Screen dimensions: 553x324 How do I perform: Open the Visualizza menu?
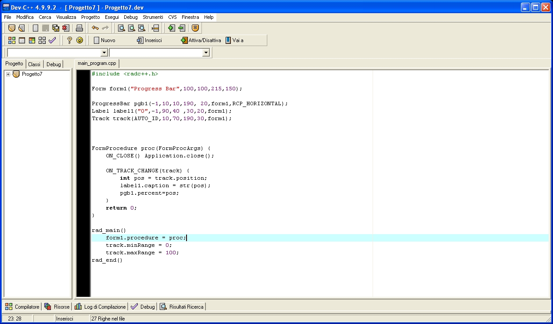pos(66,17)
